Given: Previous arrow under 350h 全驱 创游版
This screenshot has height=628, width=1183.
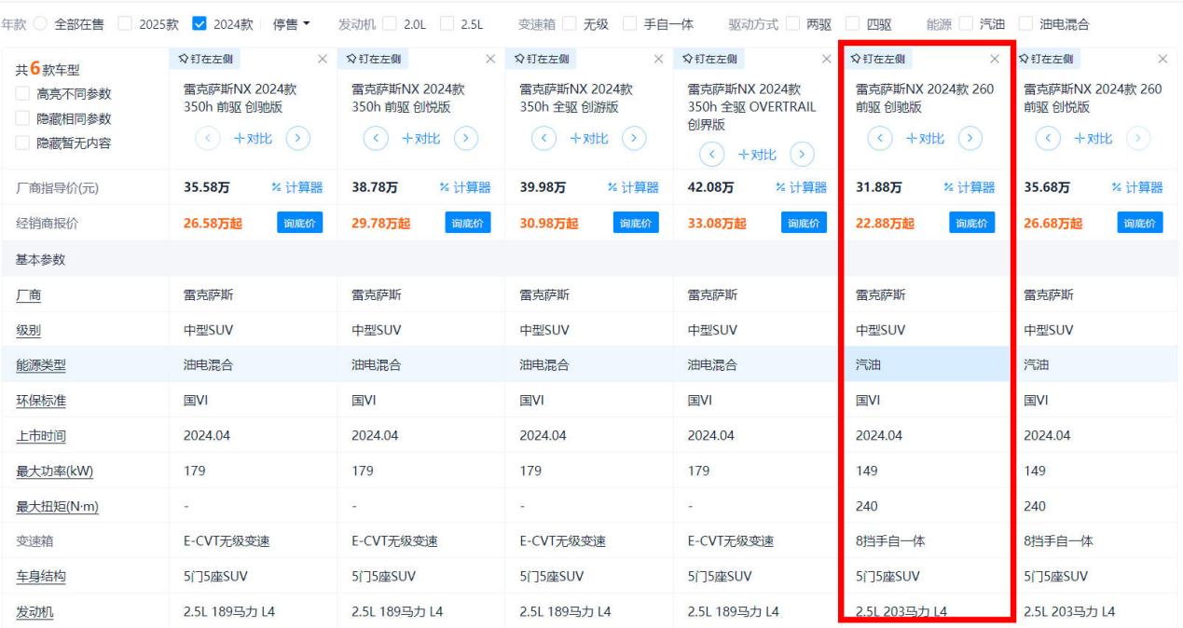Looking at the screenshot, I should 543,138.
